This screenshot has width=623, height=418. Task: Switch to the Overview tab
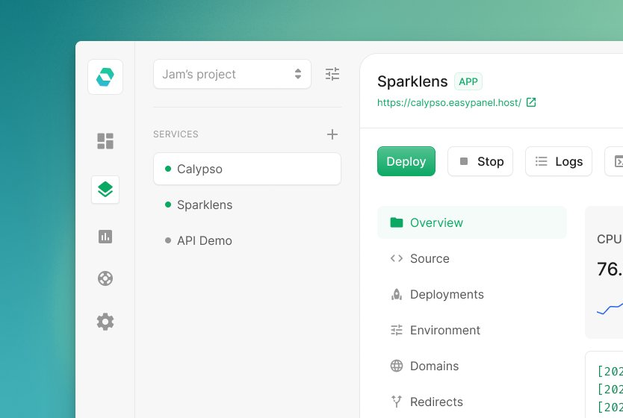click(472, 222)
